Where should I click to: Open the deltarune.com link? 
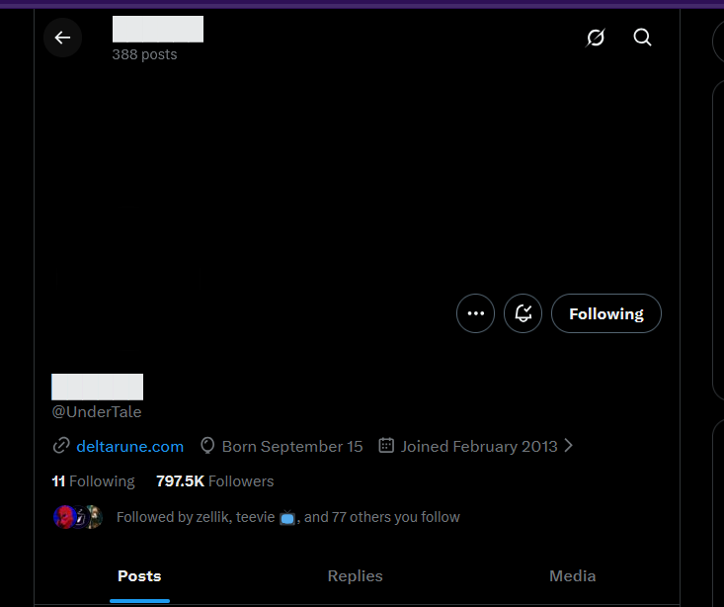(x=129, y=446)
